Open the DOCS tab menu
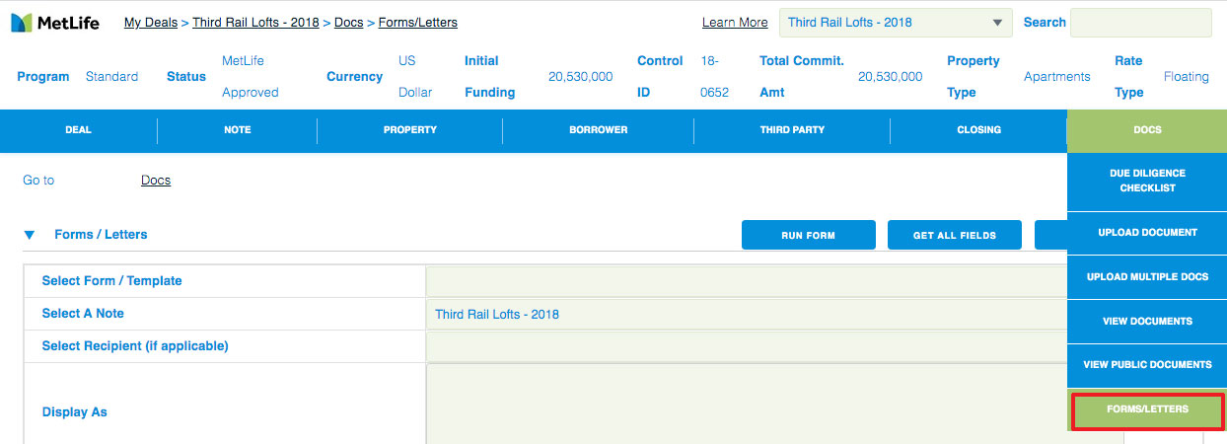 click(x=1147, y=130)
